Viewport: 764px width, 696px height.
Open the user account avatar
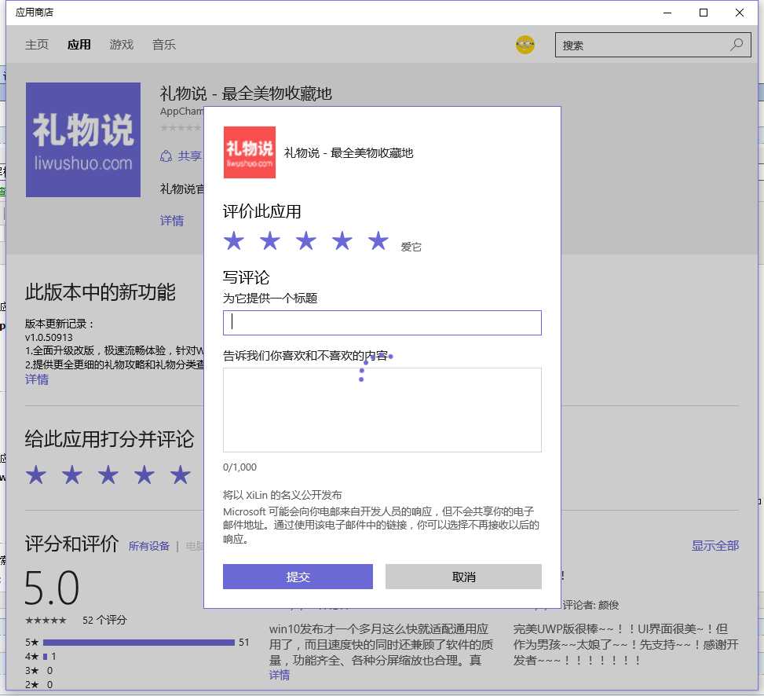point(525,45)
